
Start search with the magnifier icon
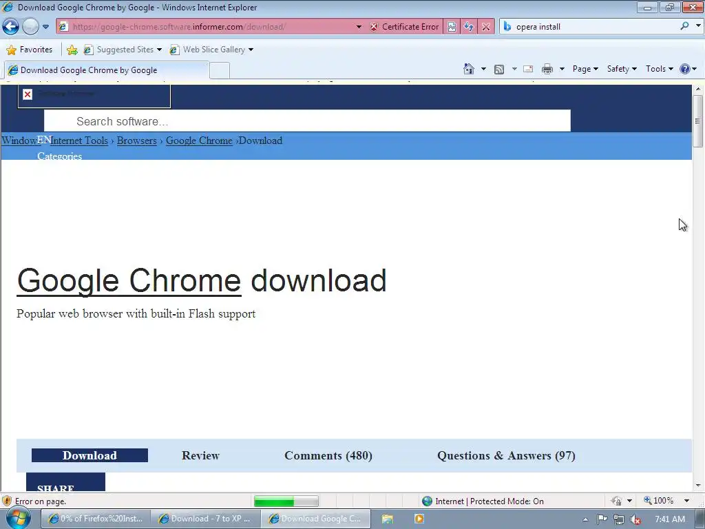point(684,26)
